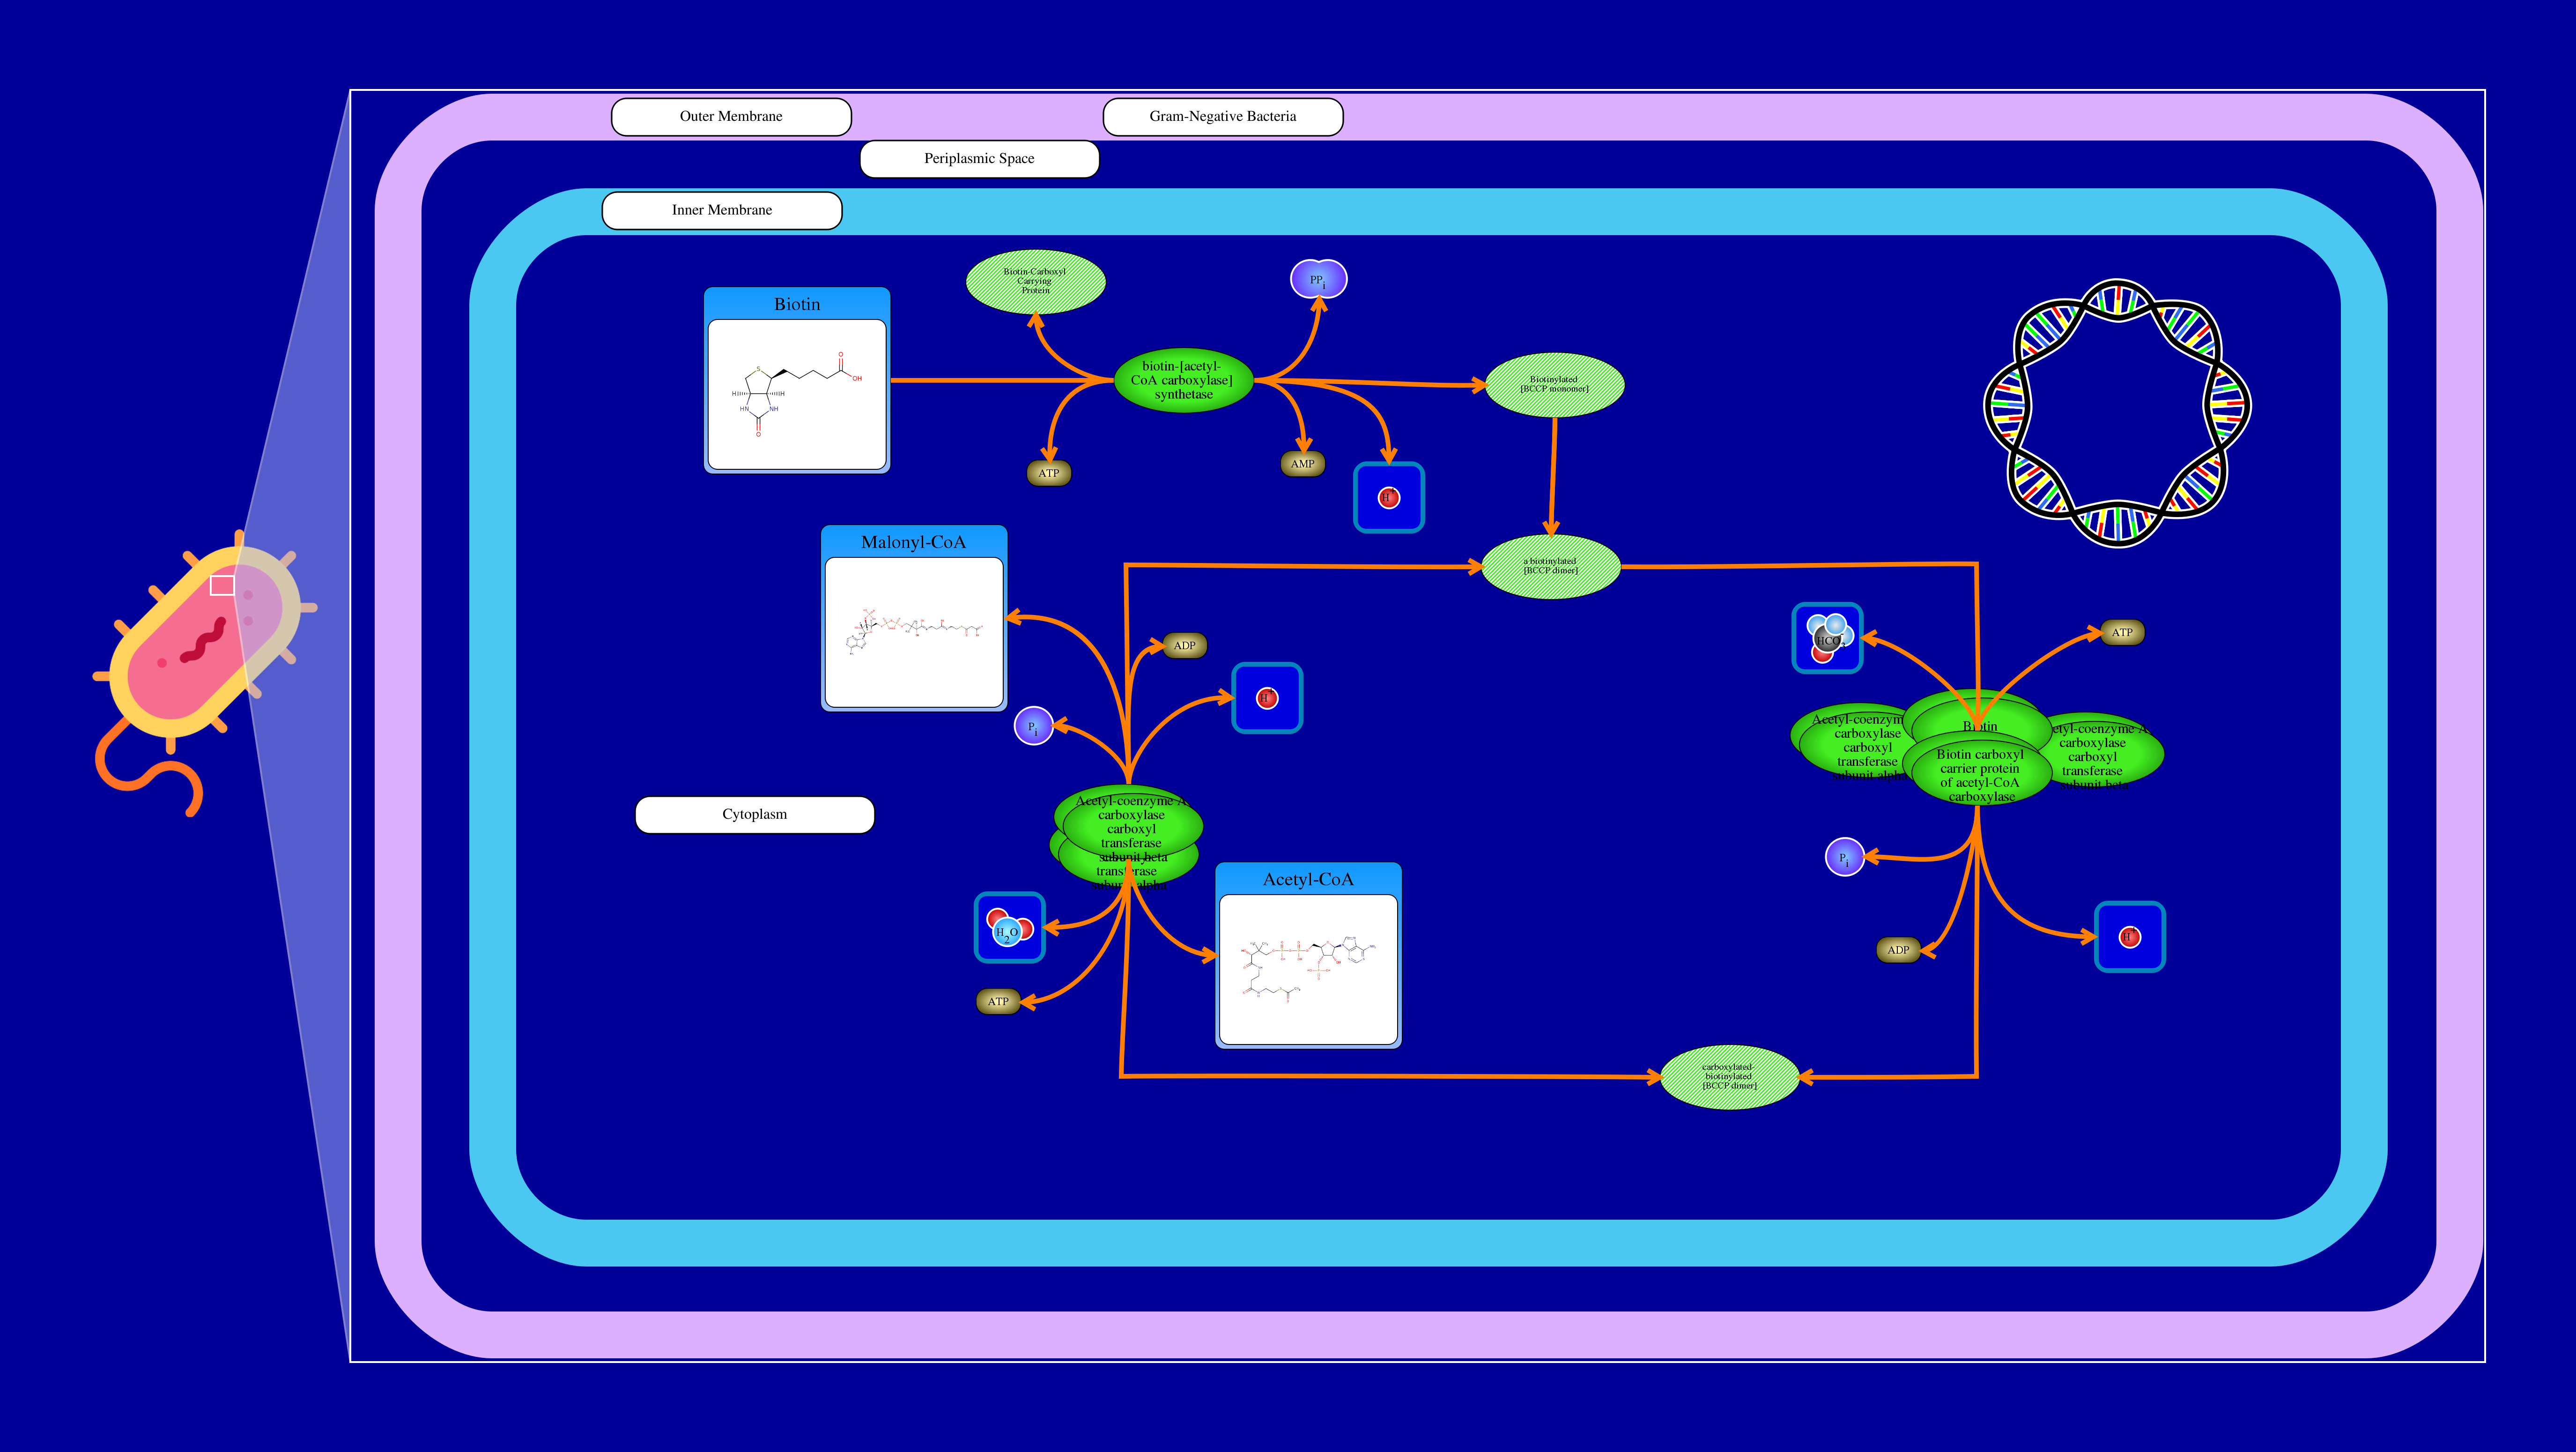
Task: Click the Pi bubble beside Malonyl-CoA
Action: click(x=1033, y=726)
